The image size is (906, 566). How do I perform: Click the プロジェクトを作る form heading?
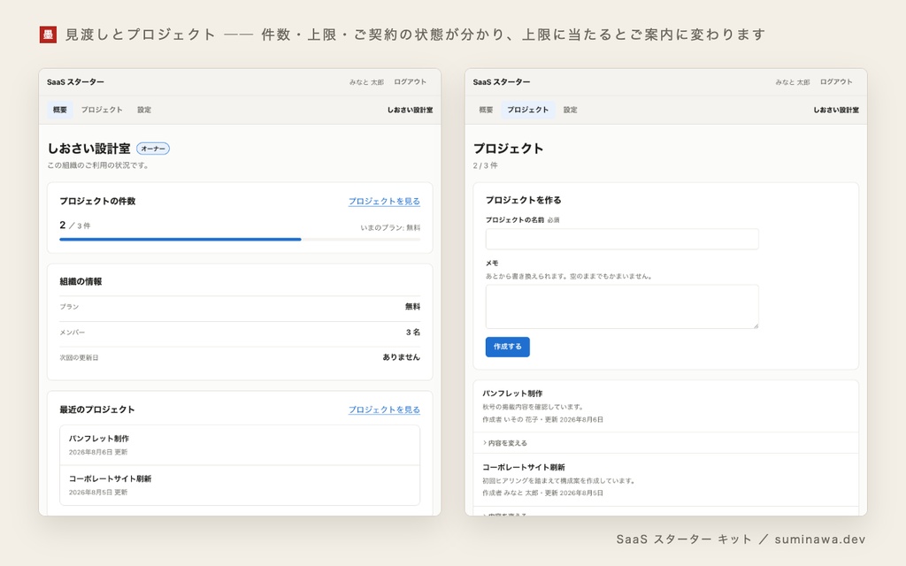[524, 201]
